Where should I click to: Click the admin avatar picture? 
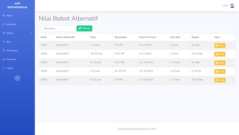(x=232, y=5)
